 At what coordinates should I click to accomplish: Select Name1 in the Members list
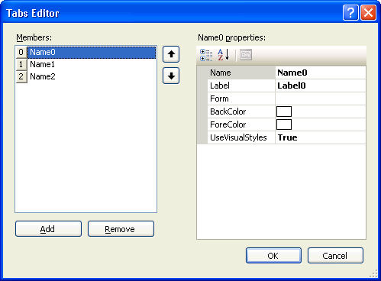pos(92,64)
